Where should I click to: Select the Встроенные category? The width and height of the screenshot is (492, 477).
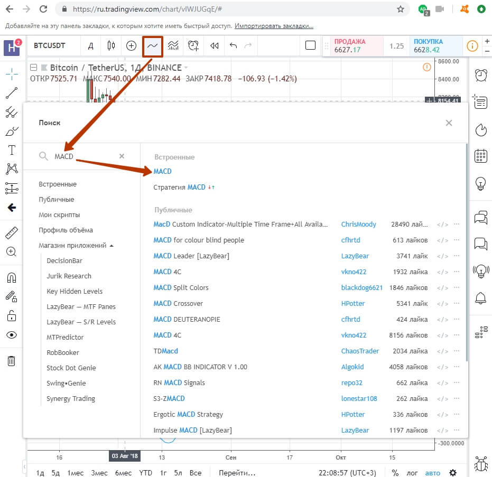pyautogui.click(x=58, y=184)
